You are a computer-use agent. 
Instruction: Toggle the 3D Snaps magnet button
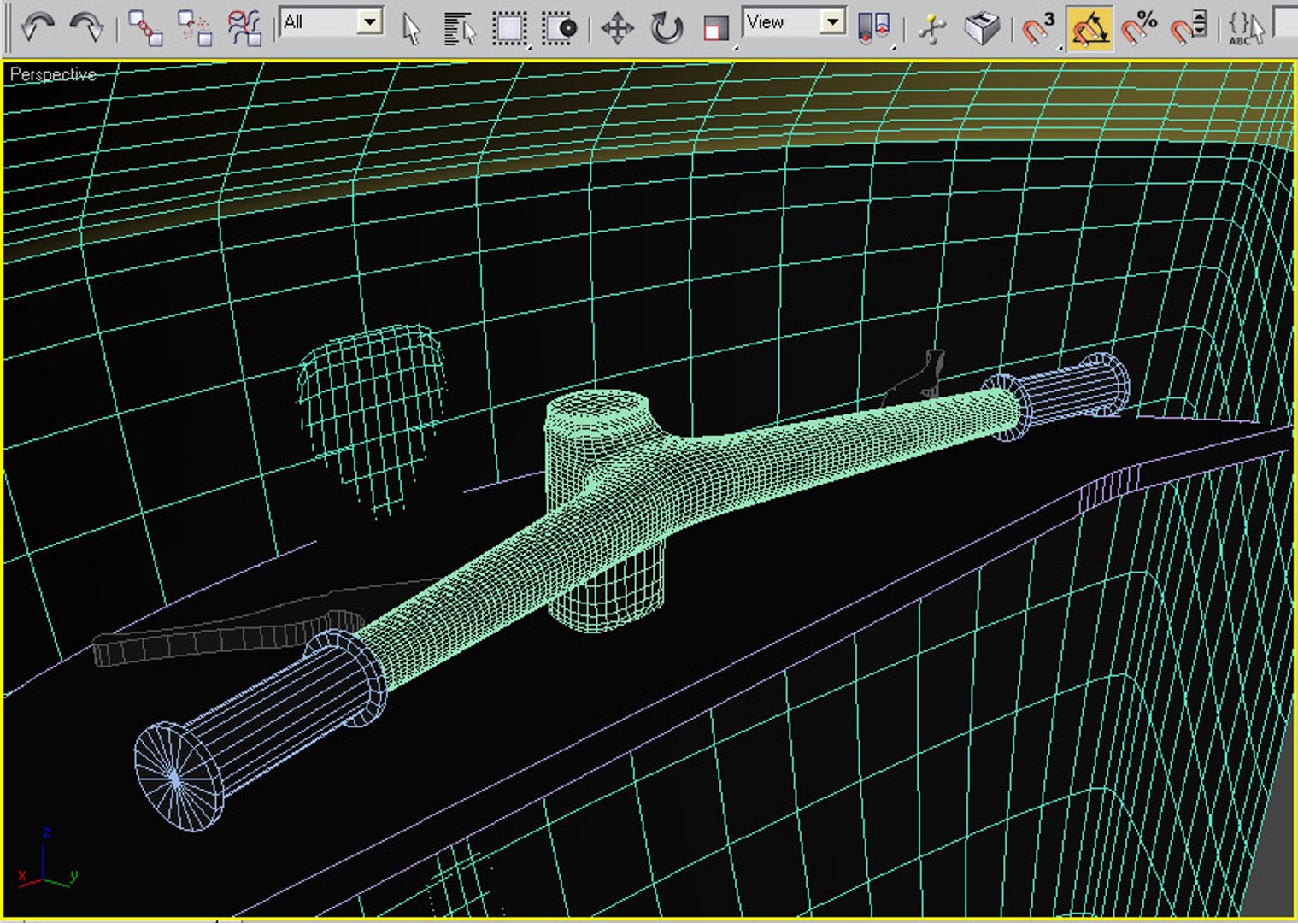point(1039,28)
